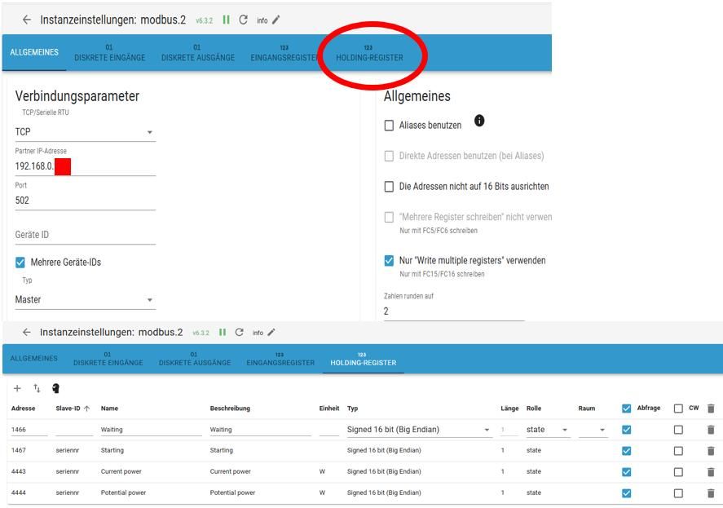
Task: Open Allgemeines tab in bottom panel
Action: 33,359
